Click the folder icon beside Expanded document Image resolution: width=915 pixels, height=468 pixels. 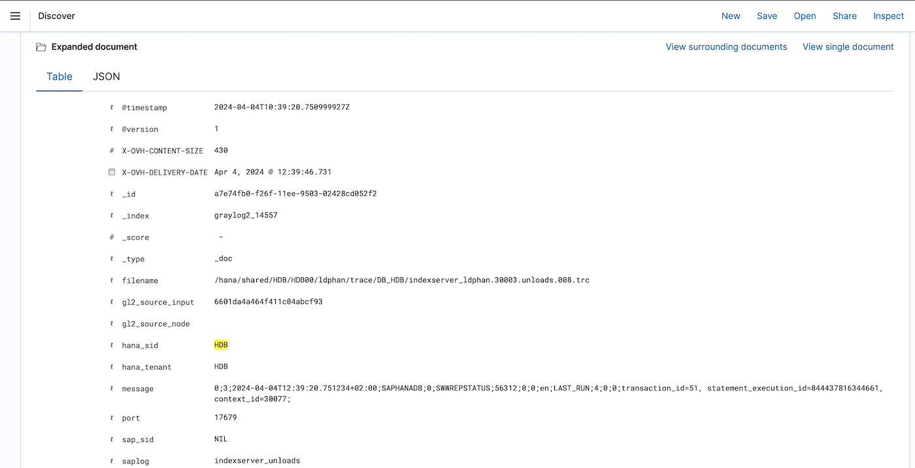point(41,47)
